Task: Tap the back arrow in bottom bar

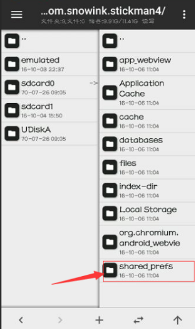Action: click(21, 320)
